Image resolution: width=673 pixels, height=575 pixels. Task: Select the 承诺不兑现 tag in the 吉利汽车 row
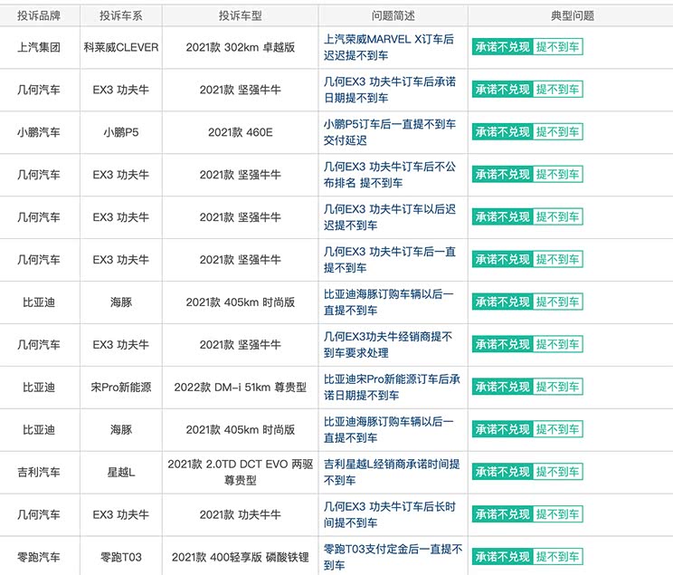point(502,473)
